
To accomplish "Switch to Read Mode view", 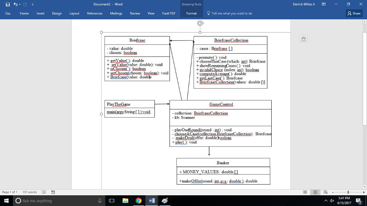I will tap(305, 192).
